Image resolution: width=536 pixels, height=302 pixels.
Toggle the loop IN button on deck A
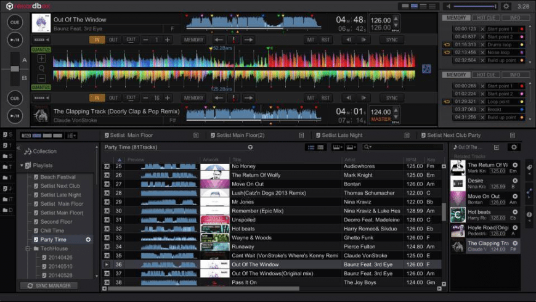click(x=96, y=39)
